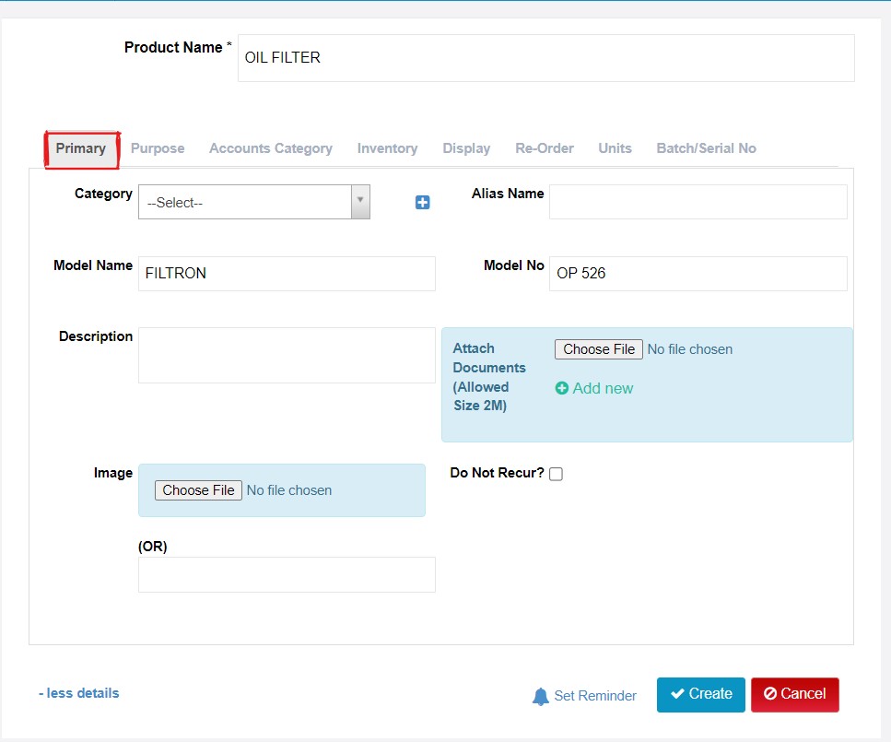Screen dimensions: 891x742
Task: Switch to the Purpose tab
Action: (x=158, y=148)
